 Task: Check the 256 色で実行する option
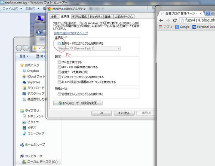(59, 62)
